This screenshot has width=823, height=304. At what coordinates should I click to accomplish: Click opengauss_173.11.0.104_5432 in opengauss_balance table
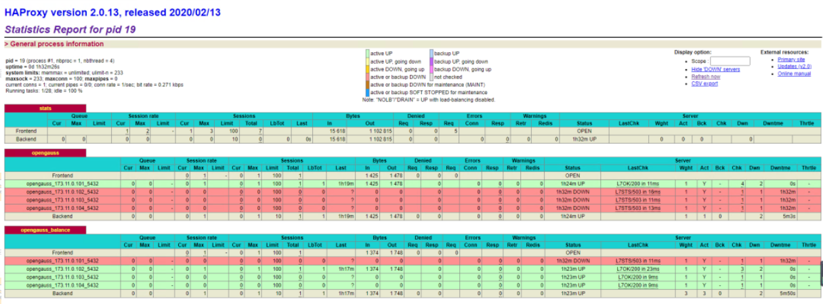pyautogui.click(x=62, y=285)
